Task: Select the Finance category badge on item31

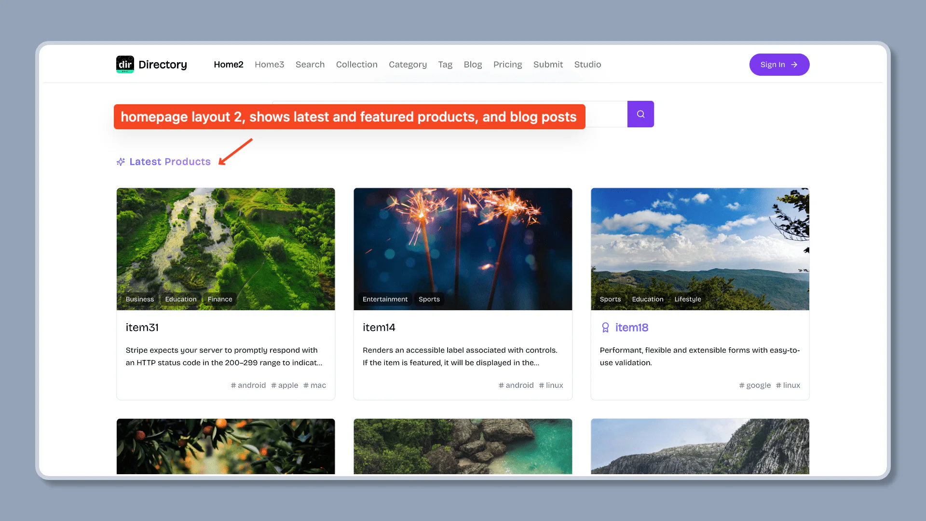Action: 220,299
